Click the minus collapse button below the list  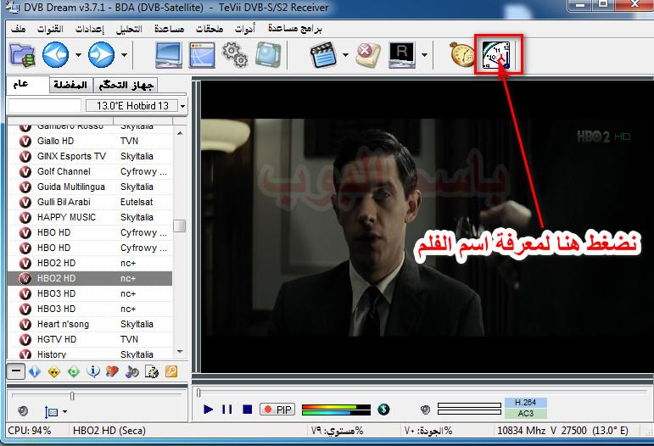point(15,371)
